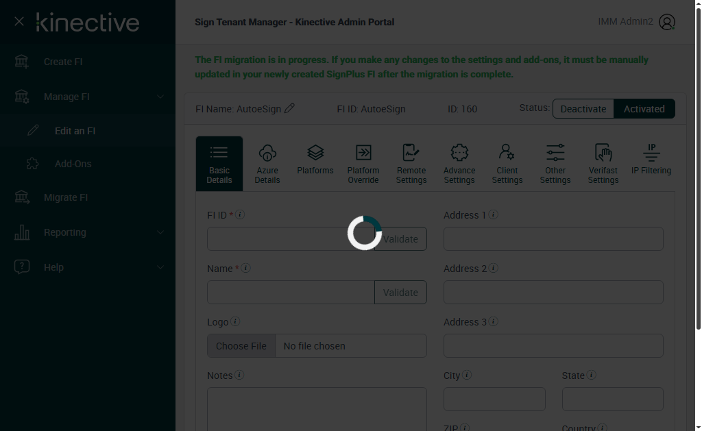
Task: Open the IMM Admin2 user profile icon
Action: pyautogui.click(x=666, y=22)
